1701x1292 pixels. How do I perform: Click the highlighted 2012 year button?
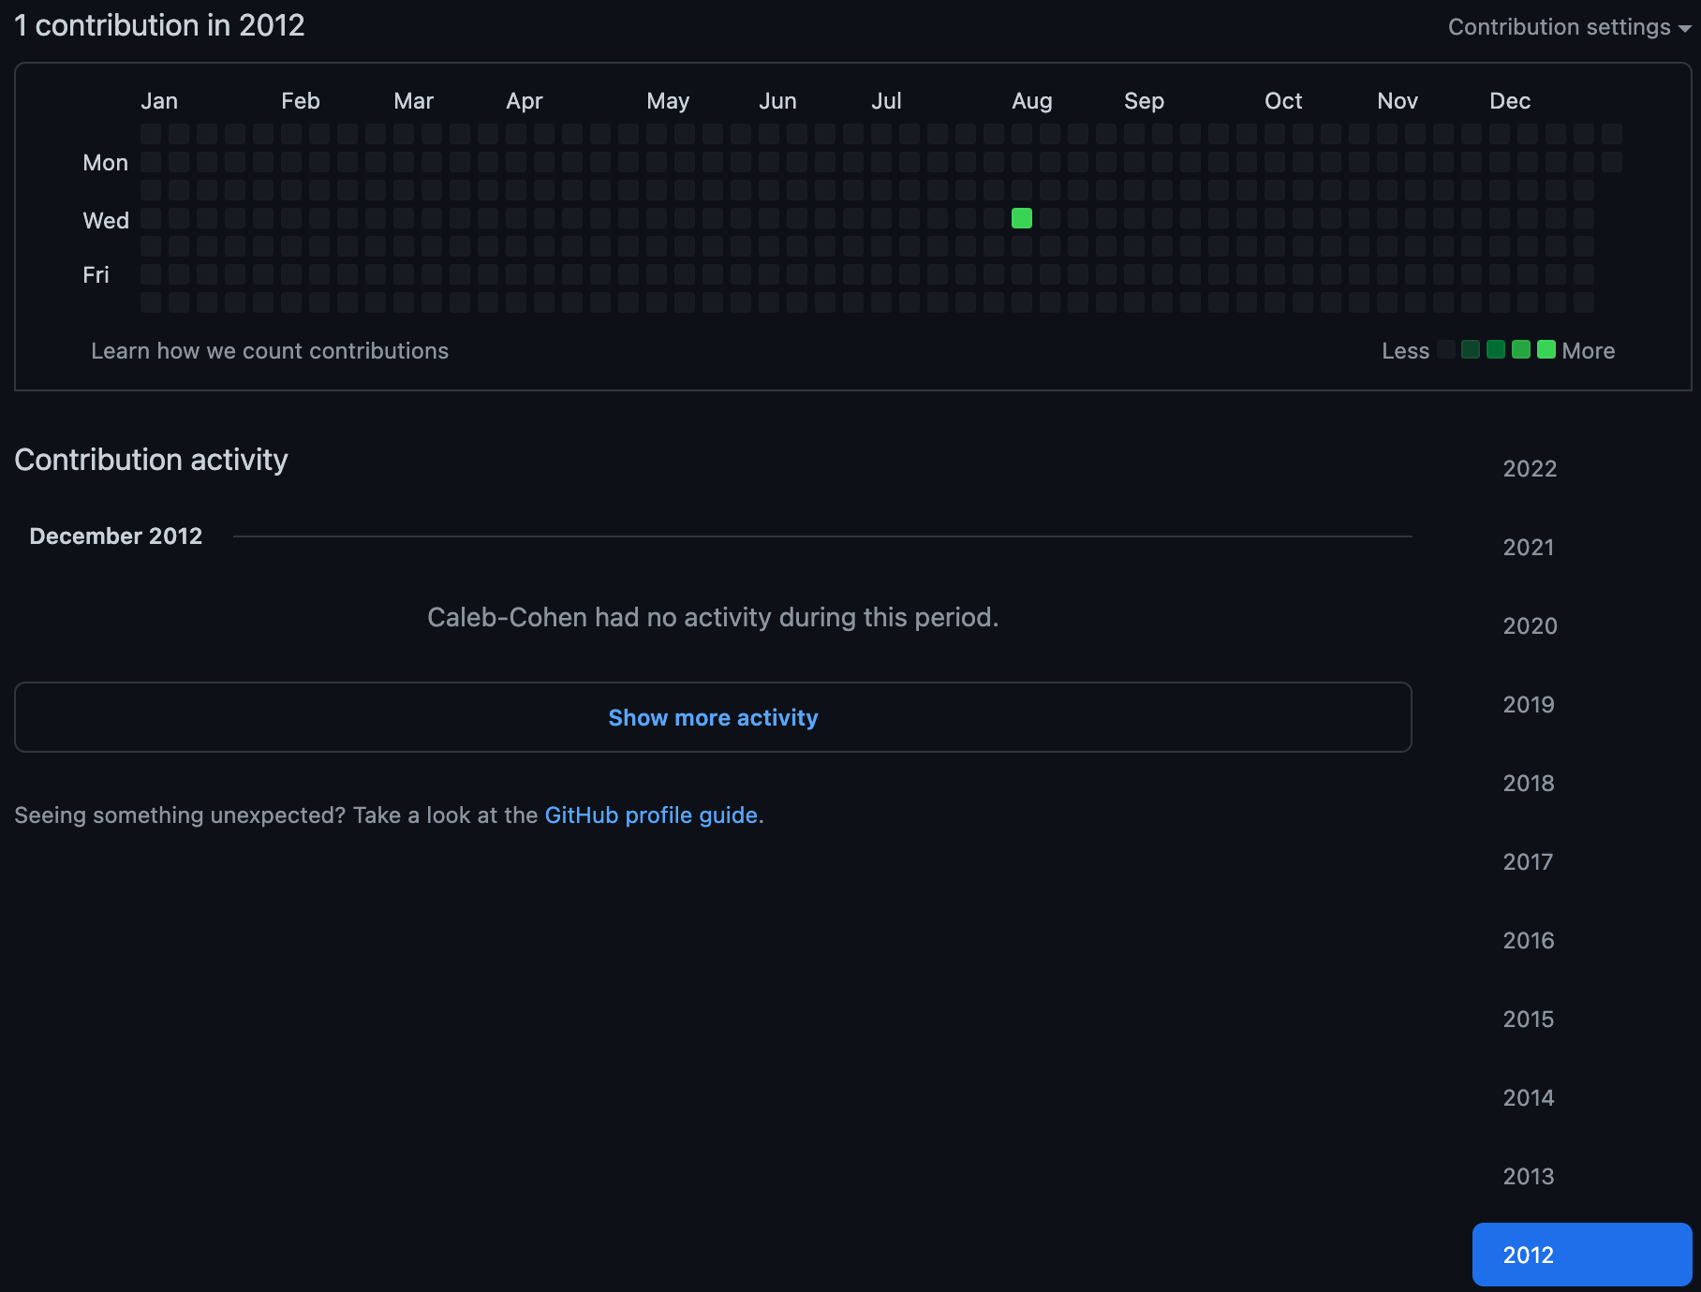[x=1581, y=1255]
